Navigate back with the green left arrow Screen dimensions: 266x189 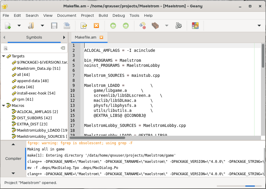113,26
